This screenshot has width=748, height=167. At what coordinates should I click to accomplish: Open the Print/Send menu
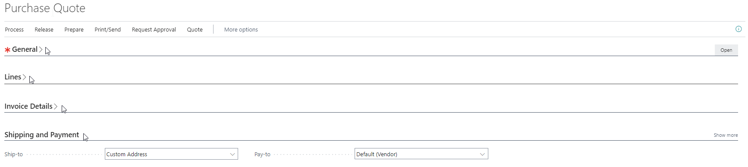pyautogui.click(x=107, y=29)
